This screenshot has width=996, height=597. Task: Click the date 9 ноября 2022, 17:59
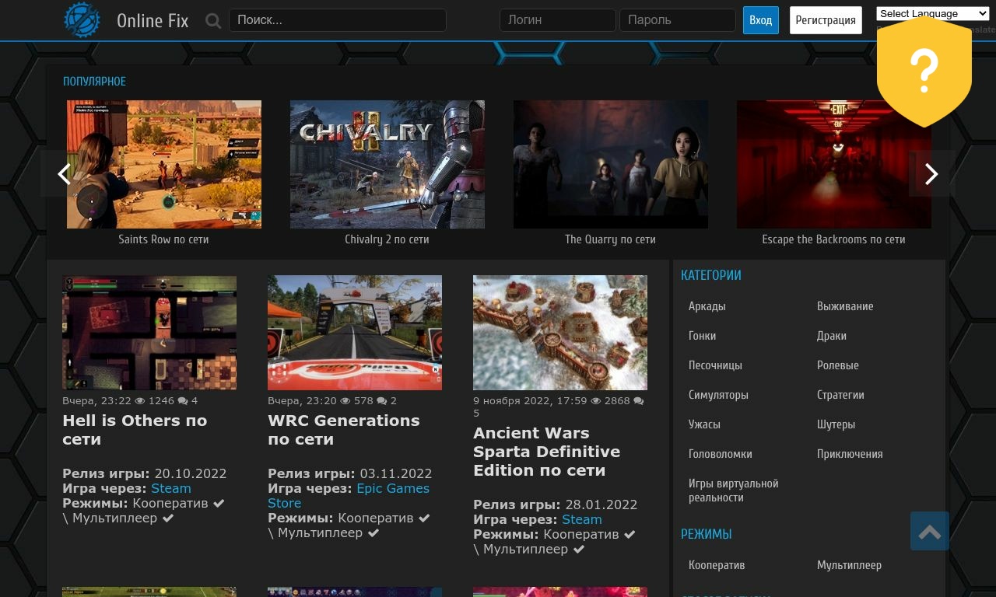tap(530, 401)
